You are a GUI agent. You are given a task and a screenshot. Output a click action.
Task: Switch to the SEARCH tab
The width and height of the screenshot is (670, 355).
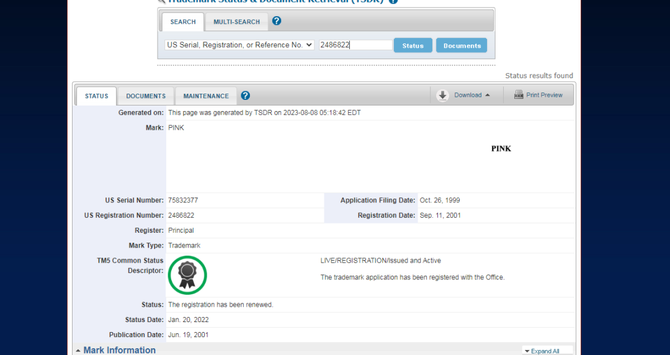click(183, 22)
